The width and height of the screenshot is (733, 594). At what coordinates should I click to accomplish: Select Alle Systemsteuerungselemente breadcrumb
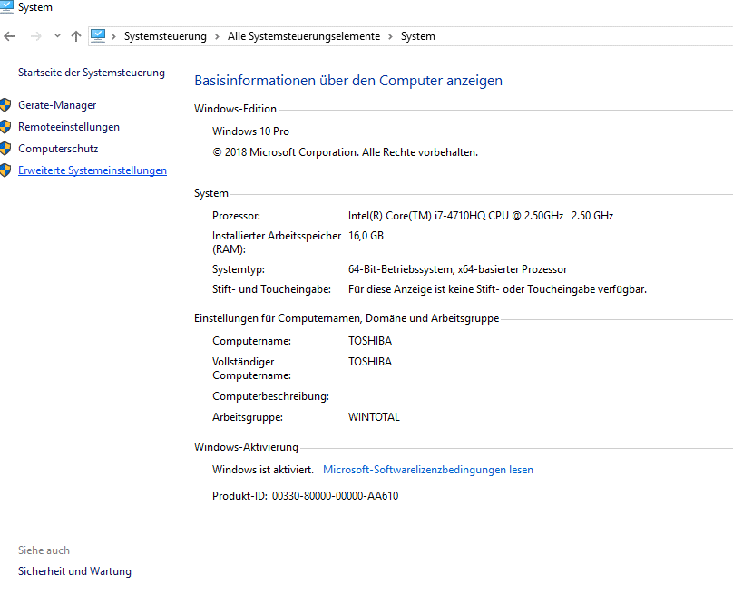(304, 36)
